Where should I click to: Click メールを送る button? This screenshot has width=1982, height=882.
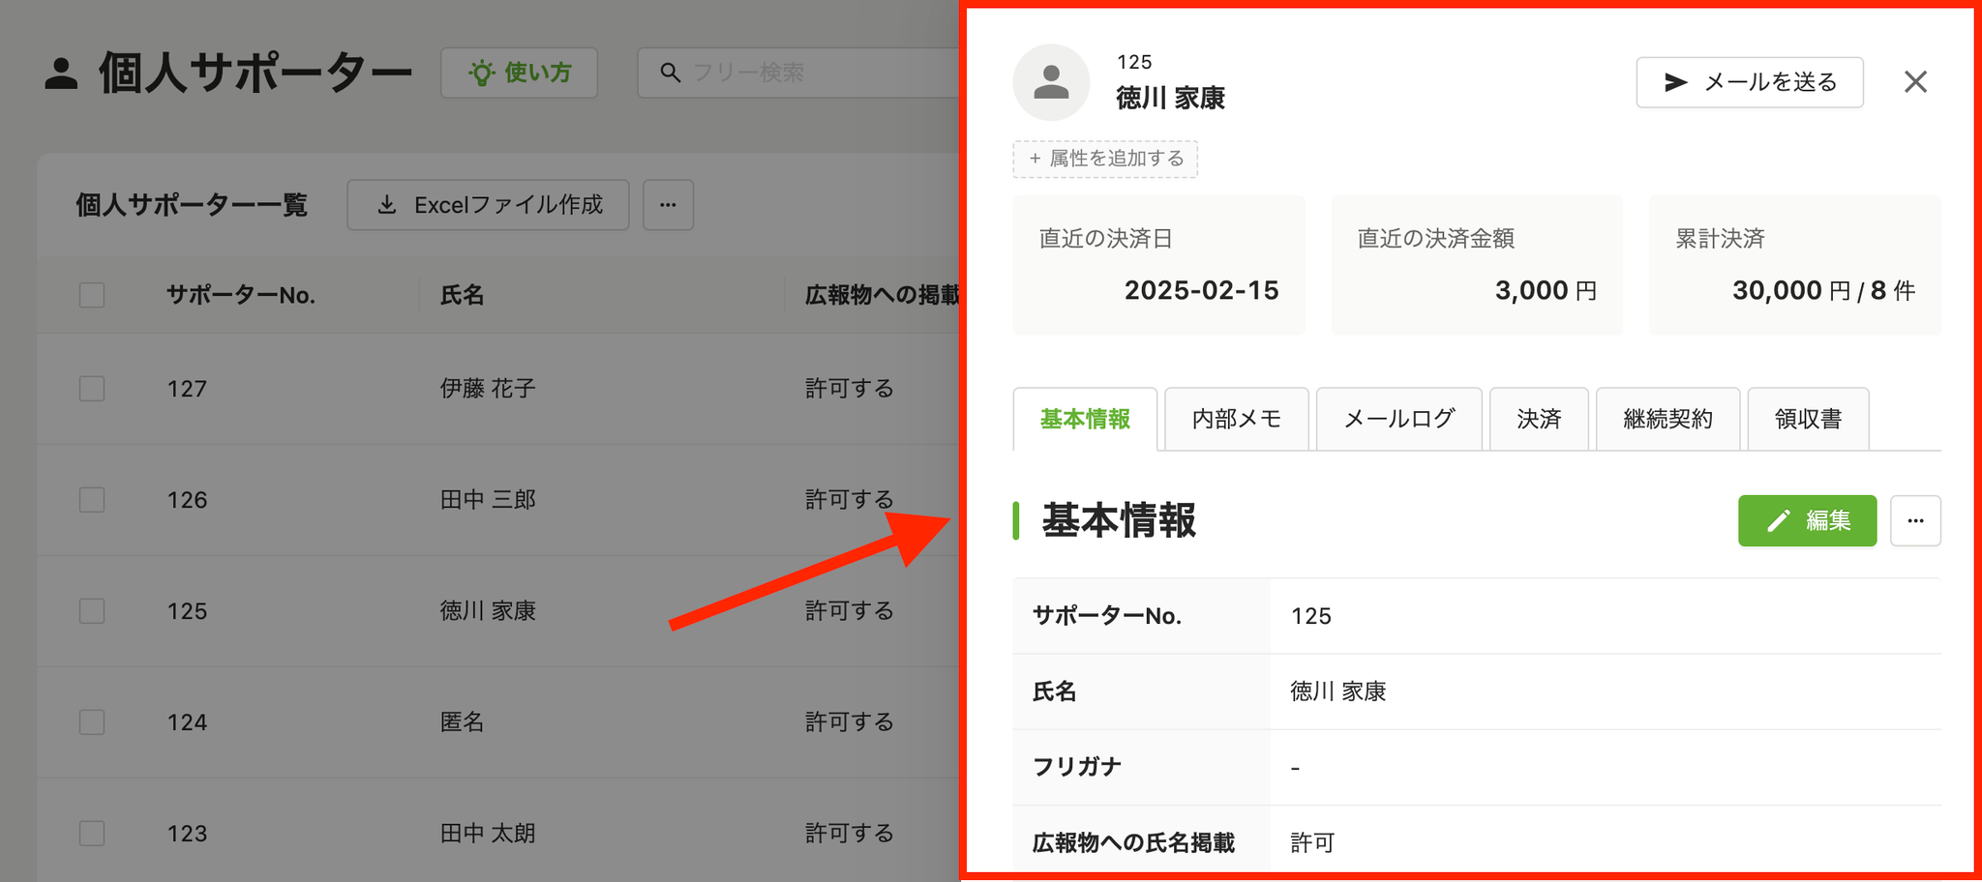(x=1750, y=82)
